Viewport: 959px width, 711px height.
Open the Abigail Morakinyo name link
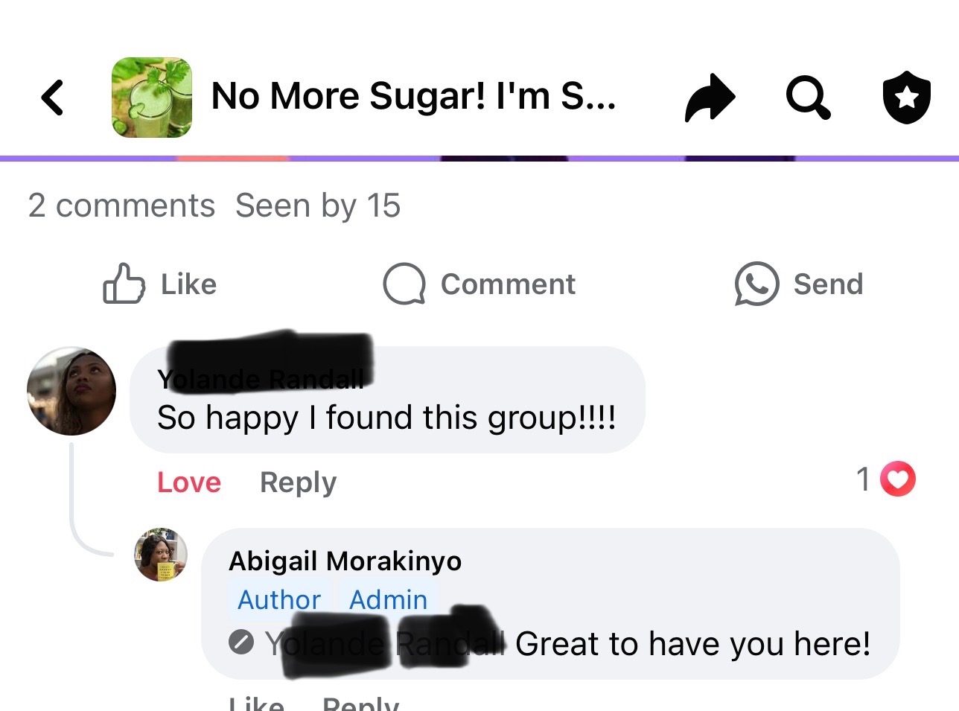click(x=345, y=561)
